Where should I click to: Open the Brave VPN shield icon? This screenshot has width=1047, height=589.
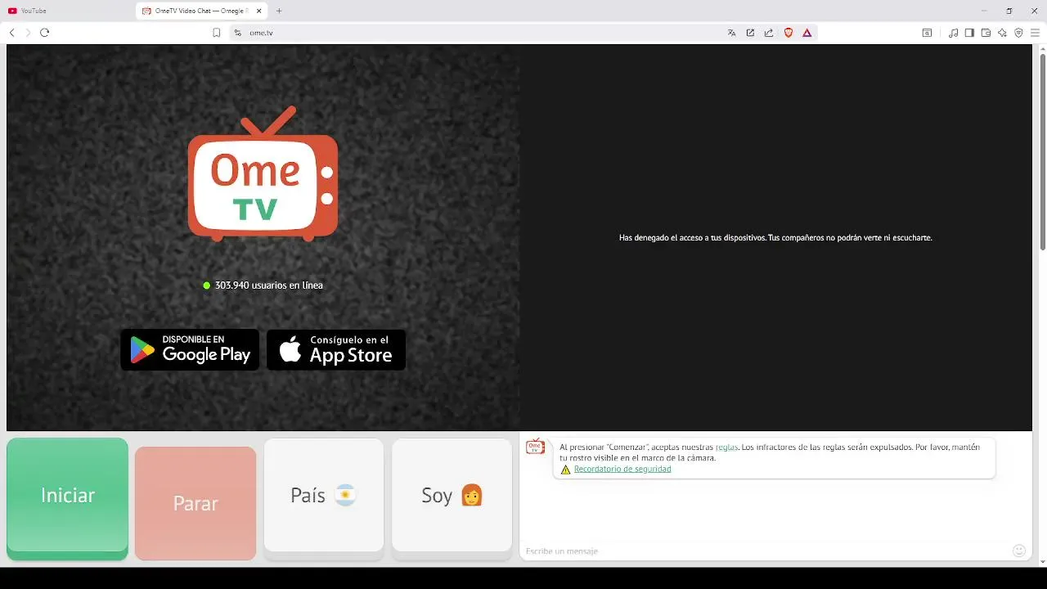[1018, 33]
